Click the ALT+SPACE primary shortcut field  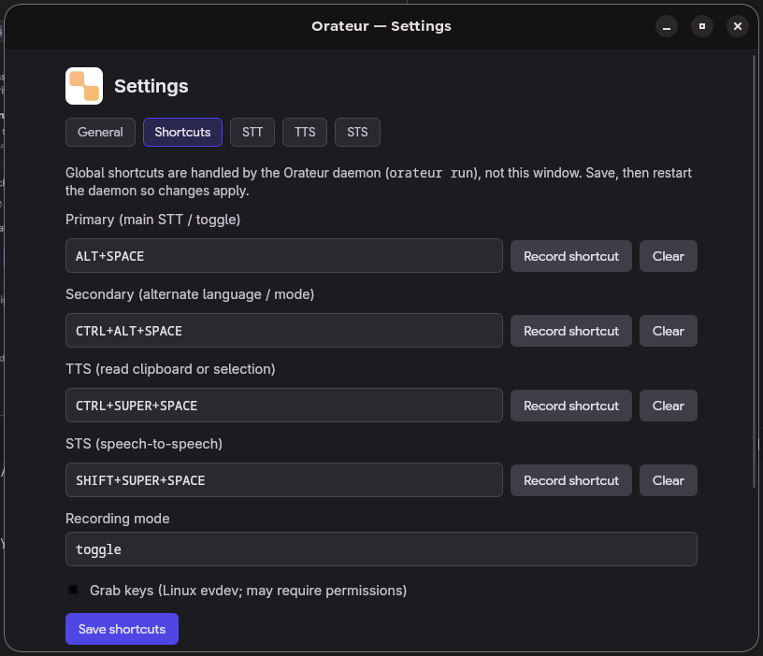tap(283, 256)
